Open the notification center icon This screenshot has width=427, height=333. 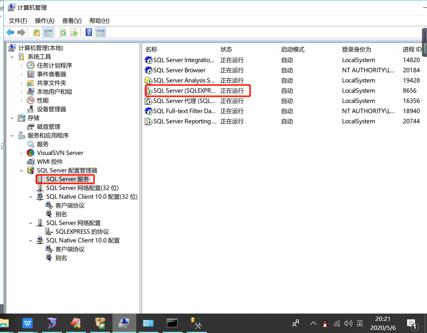tap(412, 324)
